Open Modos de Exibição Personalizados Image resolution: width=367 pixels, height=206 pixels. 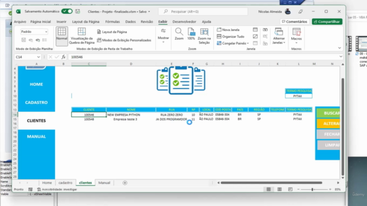[124, 40]
